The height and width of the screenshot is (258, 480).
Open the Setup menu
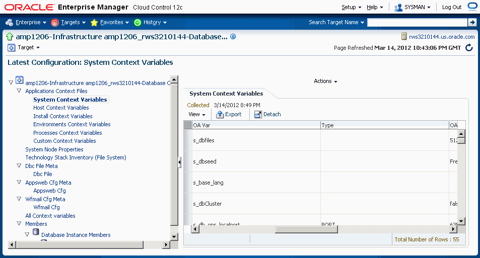(x=352, y=8)
